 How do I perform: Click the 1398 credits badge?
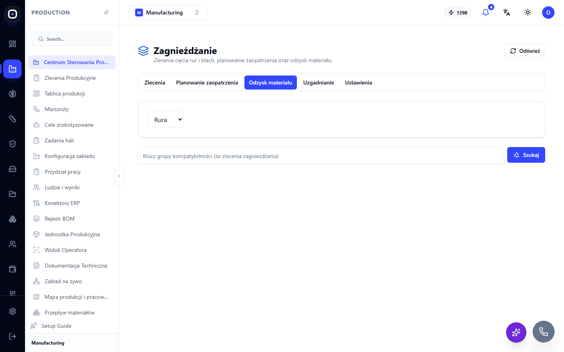[458, 13]
